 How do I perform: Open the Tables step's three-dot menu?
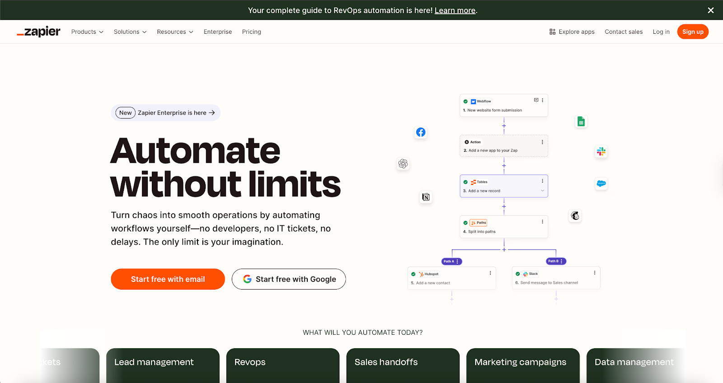pos(542,181)
